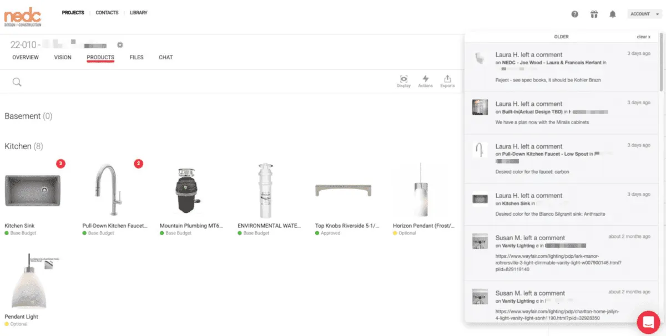Click Approved status under Top Knobs Riverside
Image resolution: width=666 pixels, height=336 pixels.
327,233
